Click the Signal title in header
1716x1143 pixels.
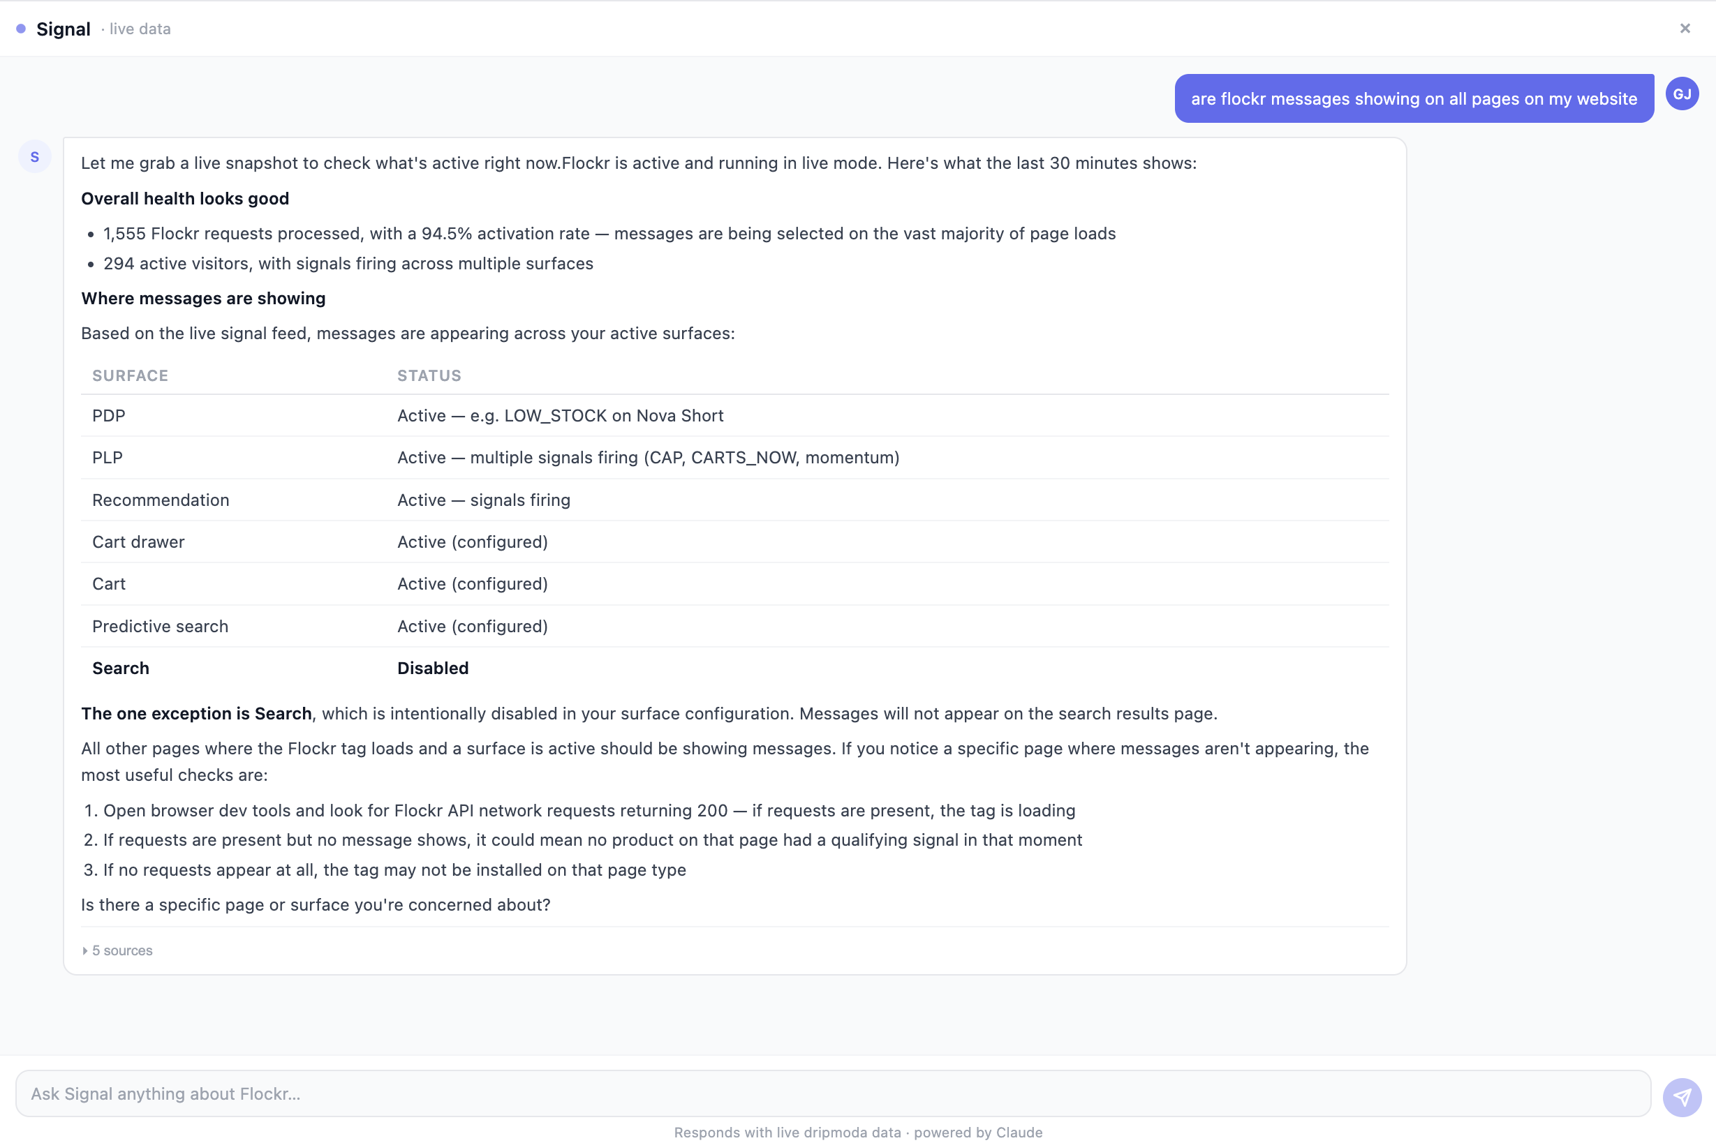(64, 29)
